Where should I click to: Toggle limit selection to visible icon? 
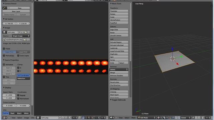pyautogui.click(x=203, y=118)
